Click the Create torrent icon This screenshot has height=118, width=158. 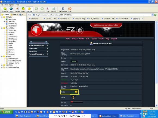(17, 9)
